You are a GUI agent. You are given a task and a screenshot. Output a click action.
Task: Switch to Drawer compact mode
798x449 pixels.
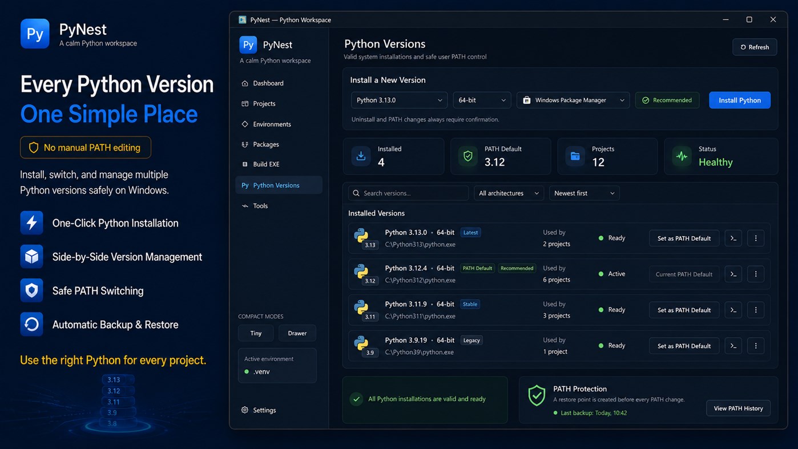click(x=297, y=333)
